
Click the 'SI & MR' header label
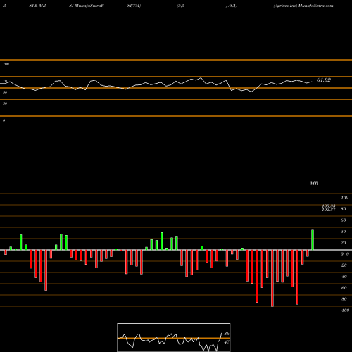(37, 6)
